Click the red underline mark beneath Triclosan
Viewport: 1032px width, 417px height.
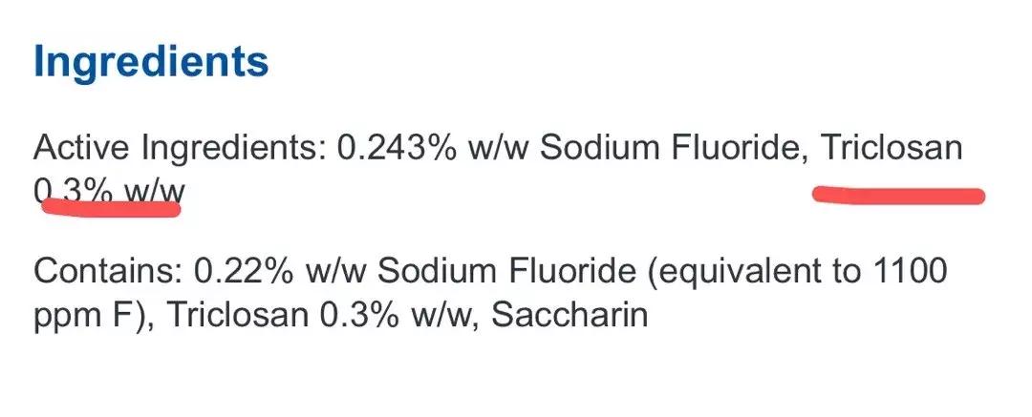898,197
